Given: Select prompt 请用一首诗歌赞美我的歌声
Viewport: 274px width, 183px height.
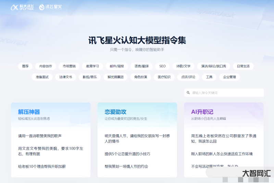Looking at the screenshot, I should click(40, 136).
